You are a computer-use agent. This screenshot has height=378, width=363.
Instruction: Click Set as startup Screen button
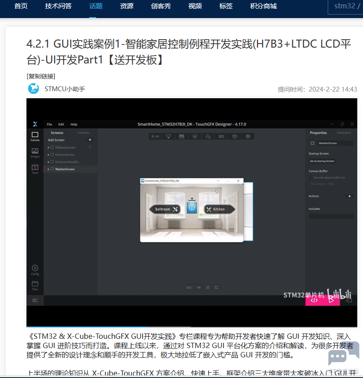coord(322,161)
